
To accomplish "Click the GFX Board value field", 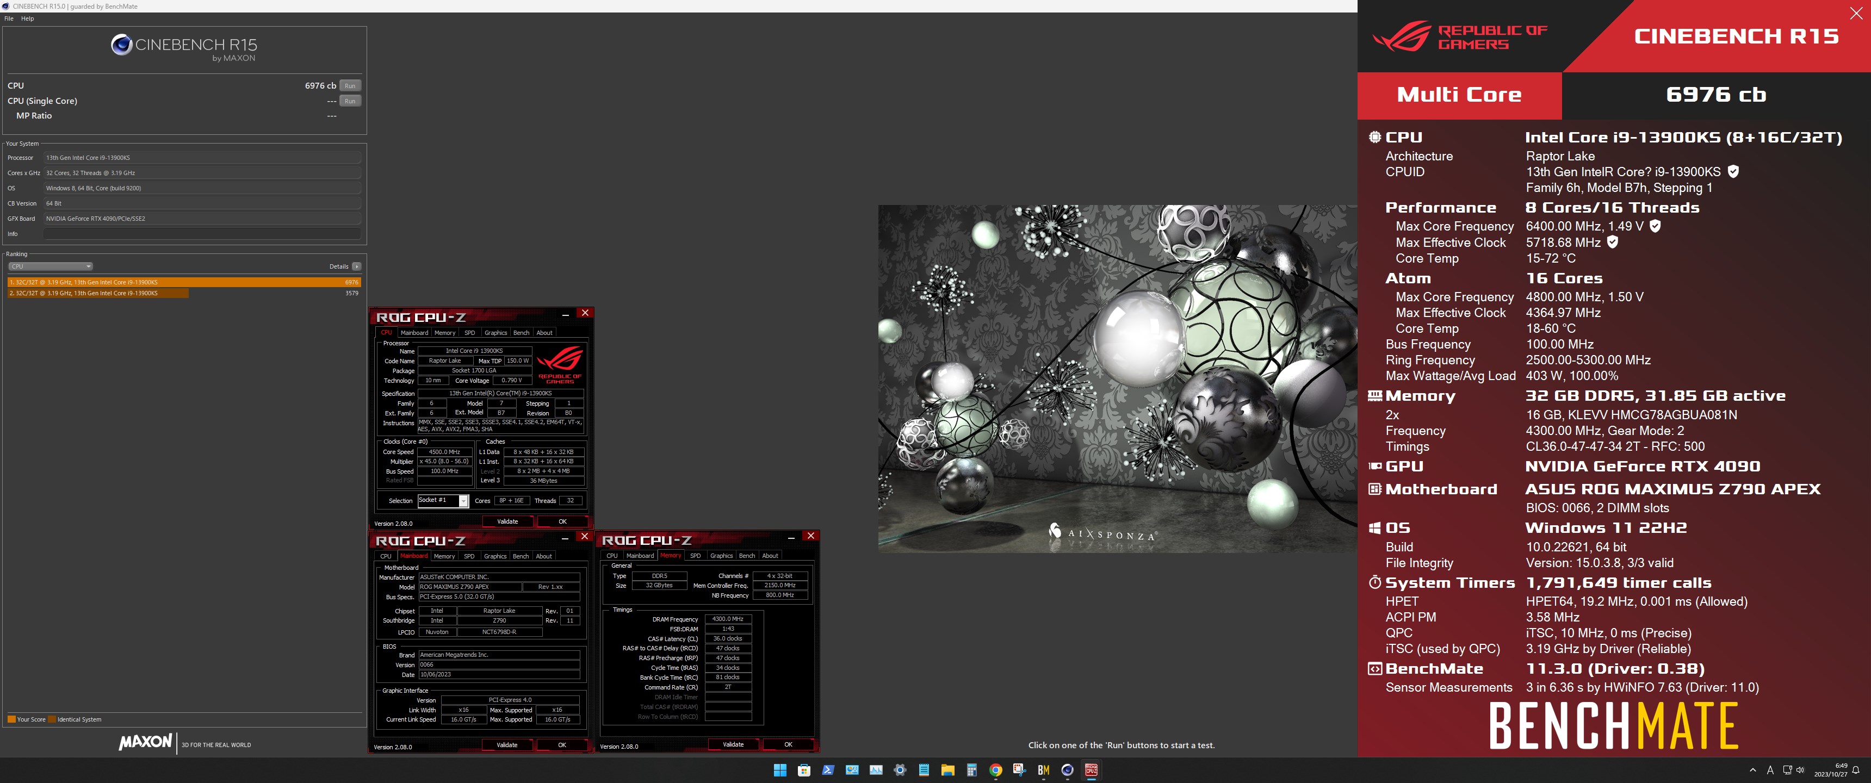I will click(x=202, y=219).
